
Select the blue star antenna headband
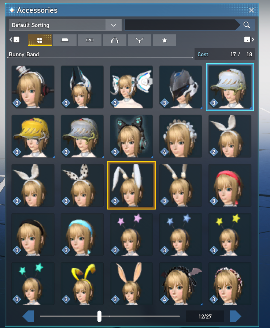181,234
